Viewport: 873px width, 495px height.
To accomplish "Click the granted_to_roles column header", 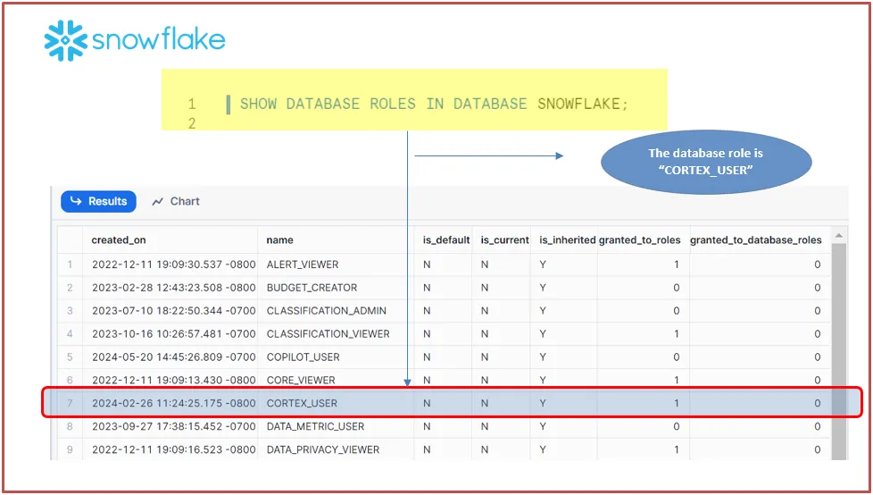I will tap(639, 240).
